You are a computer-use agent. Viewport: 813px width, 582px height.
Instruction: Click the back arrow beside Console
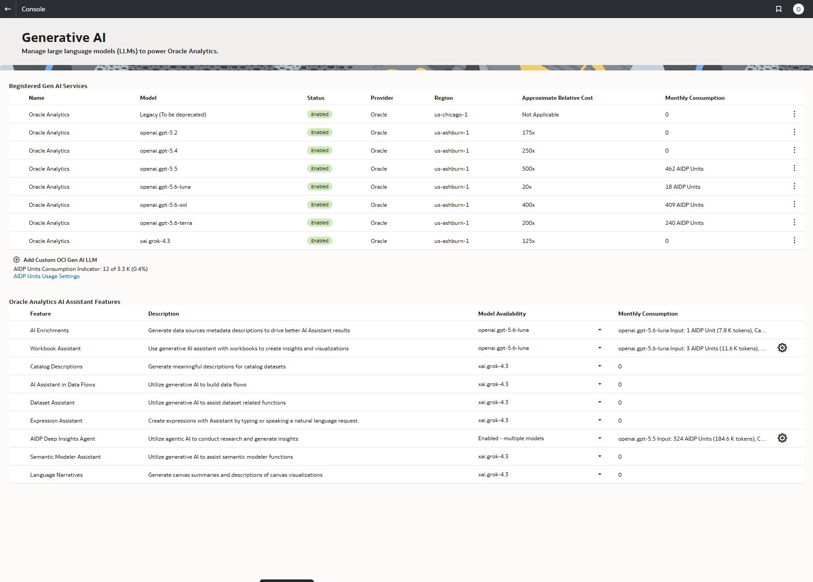(8, 9)
